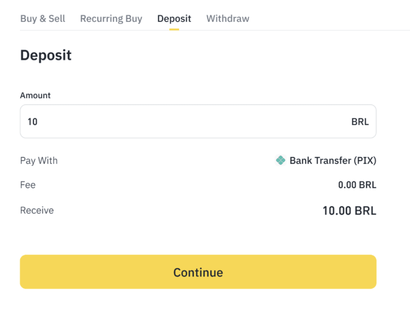Click the Receive label
Screen dimensions: 410x314
37,211
